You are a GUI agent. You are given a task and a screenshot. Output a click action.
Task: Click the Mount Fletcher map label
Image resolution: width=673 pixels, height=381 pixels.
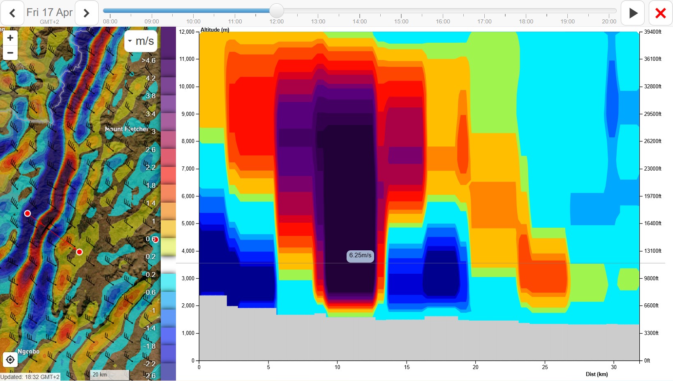[x=126, y=129]
